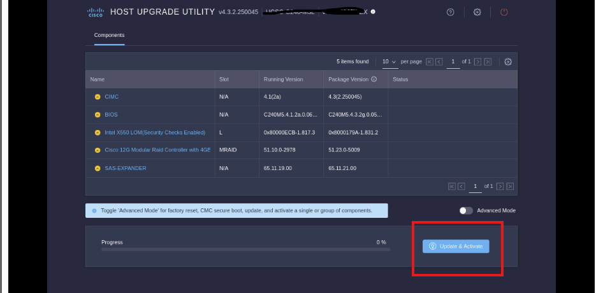Open the help question mark icon
596x293 pixels.
(451, 12)
